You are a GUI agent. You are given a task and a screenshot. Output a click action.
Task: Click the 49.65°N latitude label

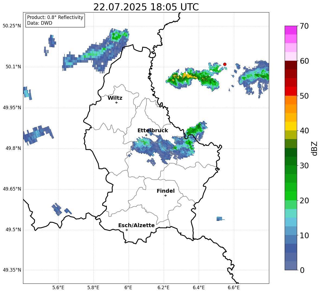point(12,189)
